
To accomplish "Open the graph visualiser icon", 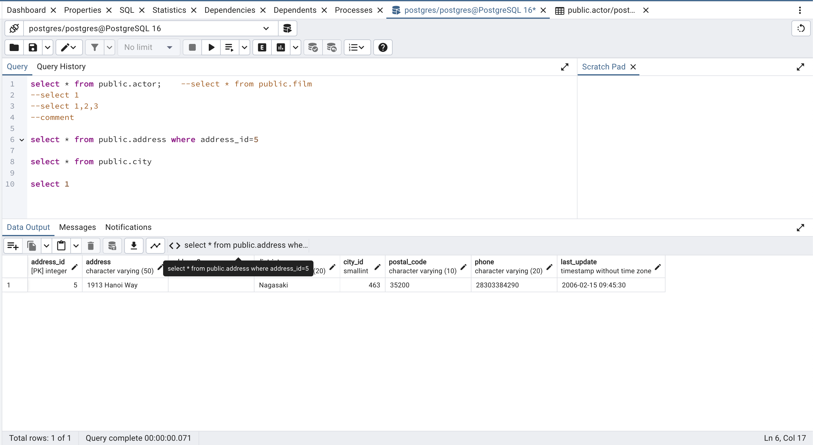I will point(155,245).
